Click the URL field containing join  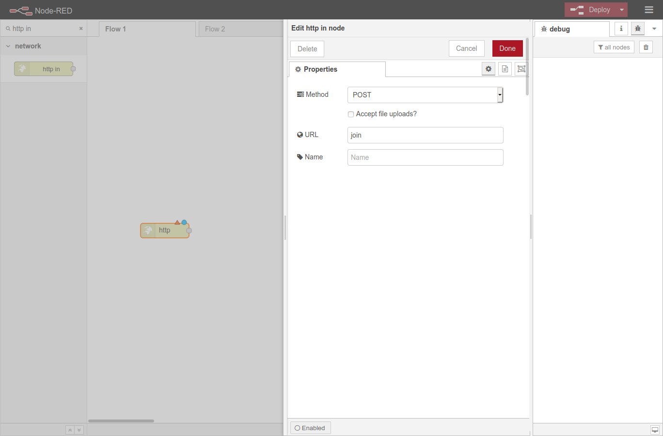425,135
